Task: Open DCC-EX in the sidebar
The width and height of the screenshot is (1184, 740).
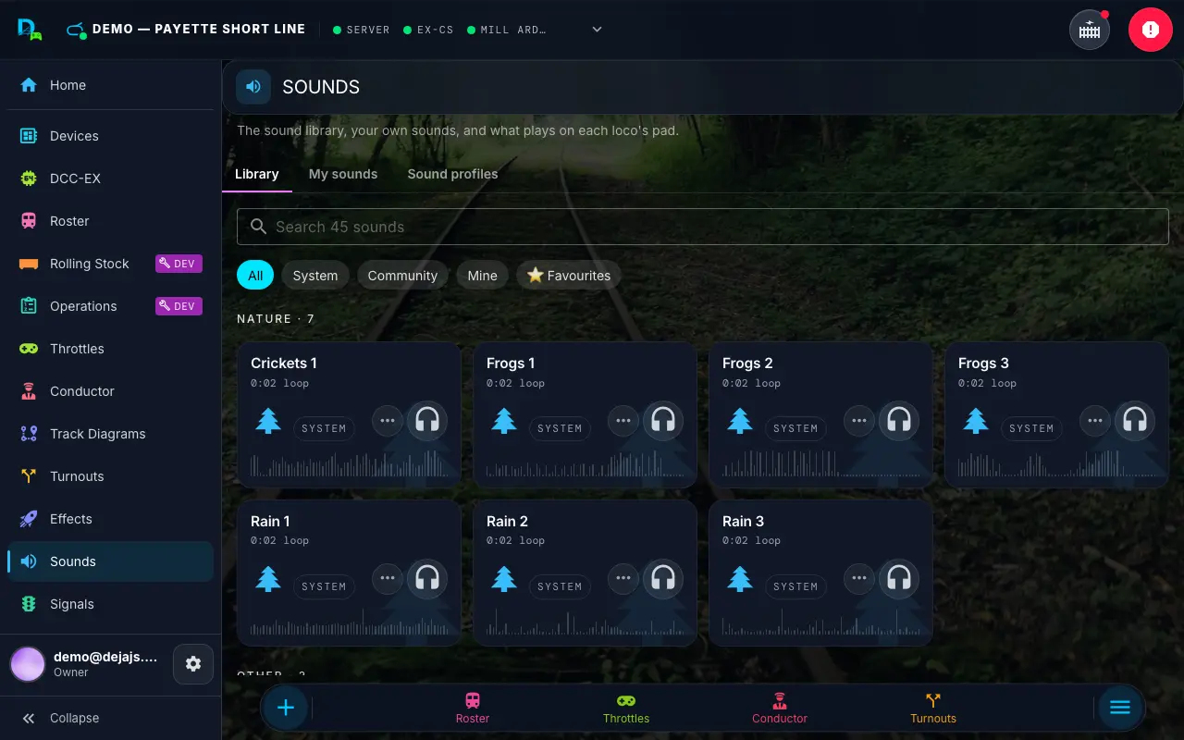Action: [x=111, y=179]
